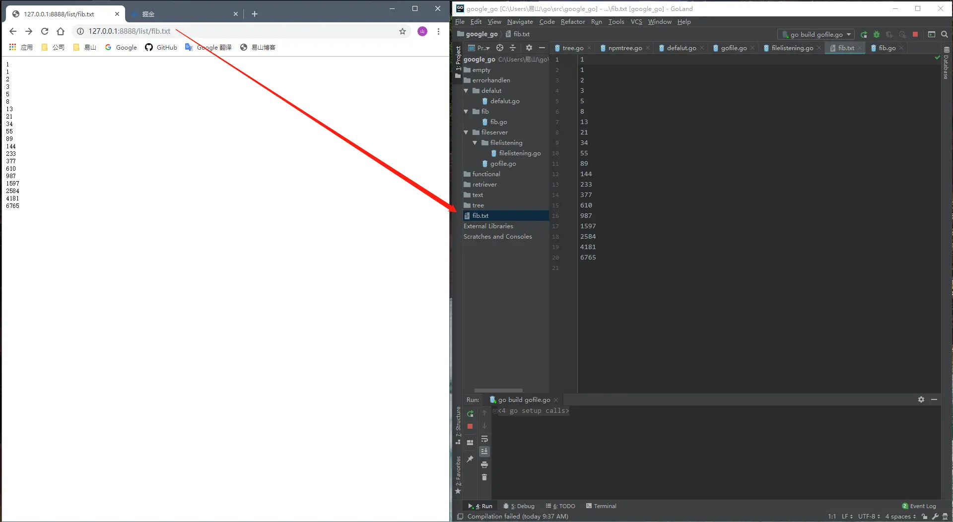Screen dimensions: 953x522
Task: Open a new Chrome tab
Action: [255, 14]
